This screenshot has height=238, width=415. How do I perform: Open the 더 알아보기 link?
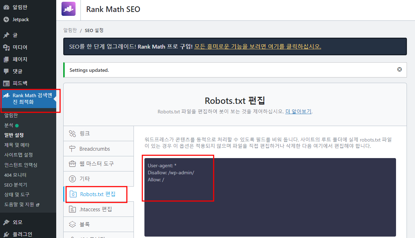pyautogui.click(x=298, y=111)
